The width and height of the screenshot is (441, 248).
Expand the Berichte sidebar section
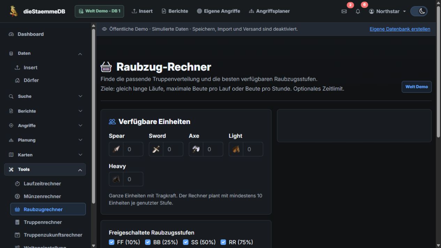click(x=45, y=111)
